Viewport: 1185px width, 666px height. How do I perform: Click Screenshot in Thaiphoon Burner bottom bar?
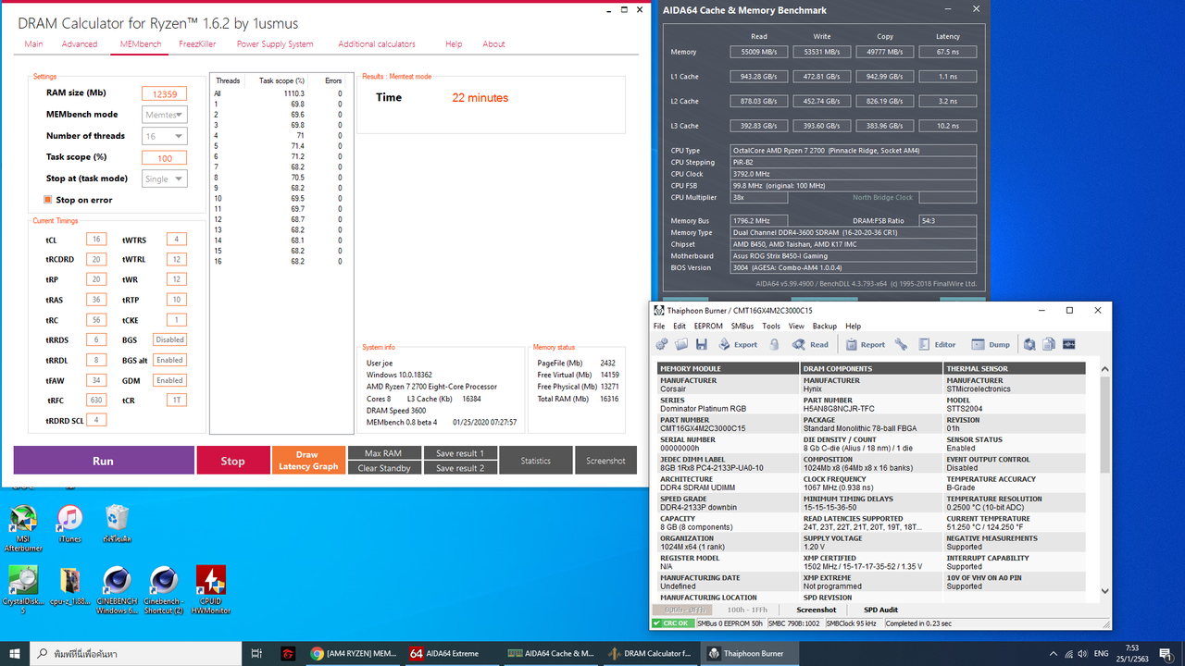point(817,610)
